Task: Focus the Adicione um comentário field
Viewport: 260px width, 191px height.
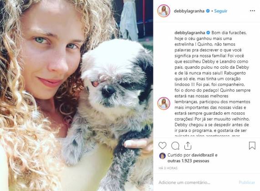Action: pos(196,182)
